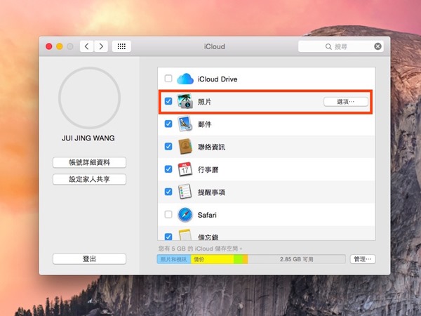Click the Reminders (提醒事項) list icon

pyautogui.click(x=185, y=192)
